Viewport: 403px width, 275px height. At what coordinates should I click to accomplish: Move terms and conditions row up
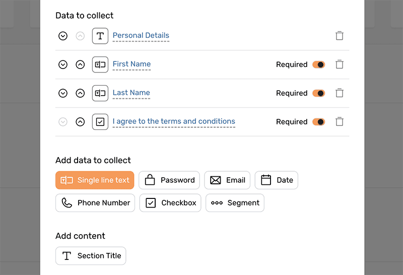(80, 122)
